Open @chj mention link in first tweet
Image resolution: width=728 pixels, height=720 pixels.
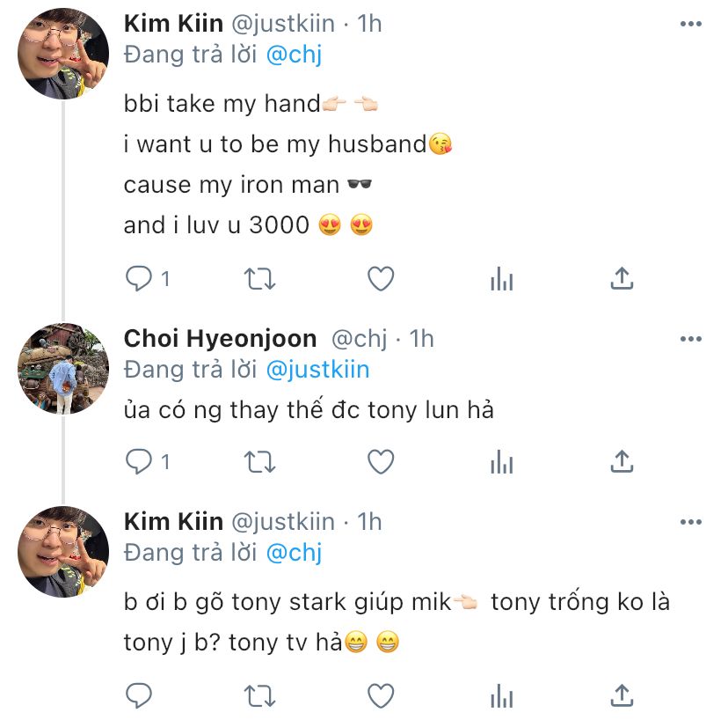coord(294,54)
